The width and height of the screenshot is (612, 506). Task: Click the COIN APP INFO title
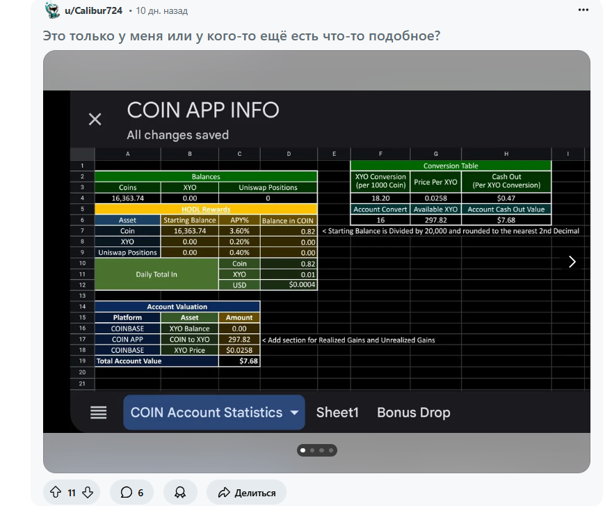tap(203, 110)
